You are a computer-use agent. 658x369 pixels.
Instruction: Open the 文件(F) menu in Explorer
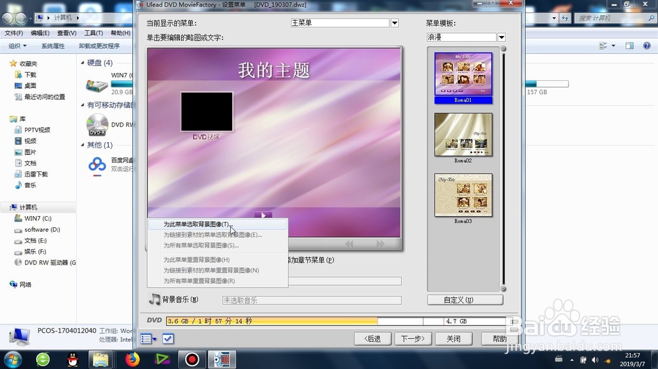(14, 33)
